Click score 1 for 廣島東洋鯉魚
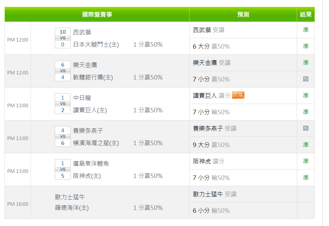Screen dimensions: 329x226 point(63,163)
